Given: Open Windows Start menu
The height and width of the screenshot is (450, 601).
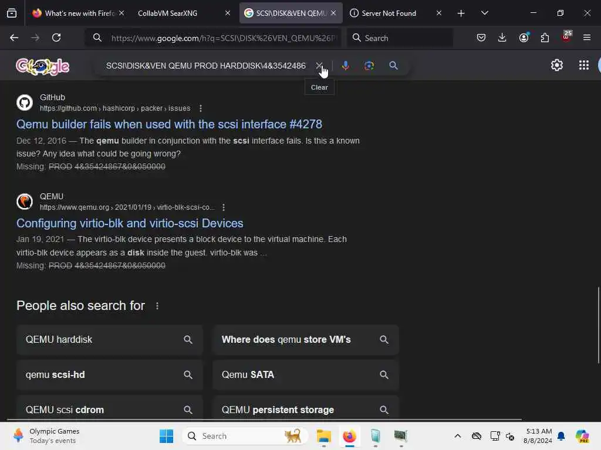Looking at the screenshot, I should point(166,436).
